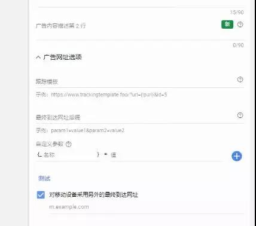Uncheck 对移动设备采用另外的最终到达网址 checkbox

(41, 195)
